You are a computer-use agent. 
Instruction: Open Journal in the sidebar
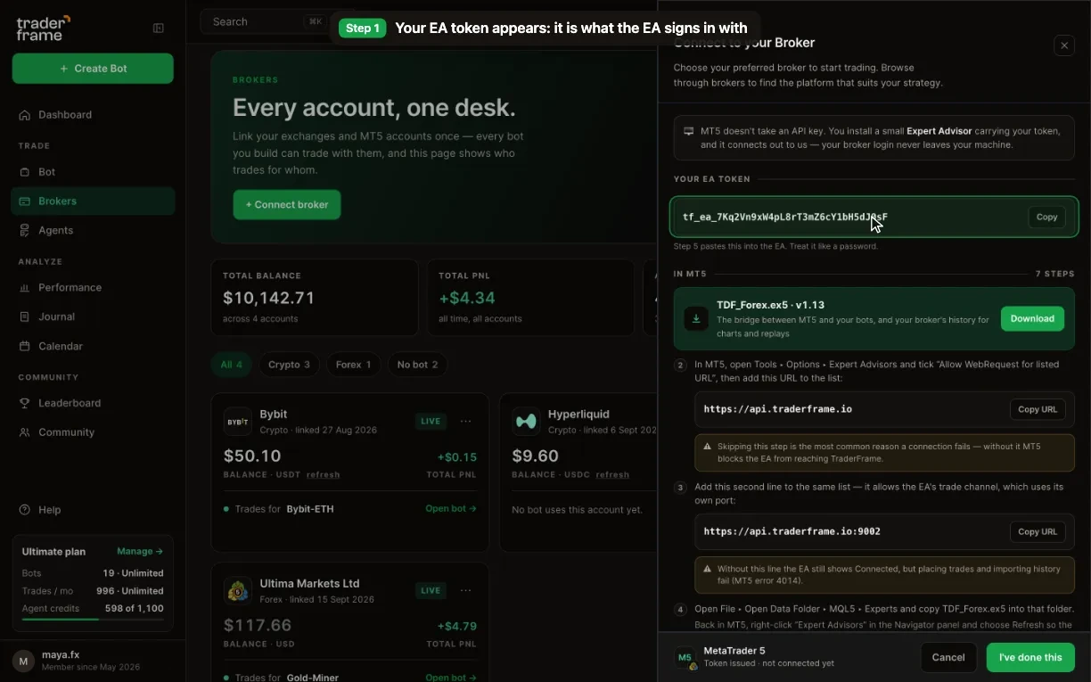(x=93, y=316)
